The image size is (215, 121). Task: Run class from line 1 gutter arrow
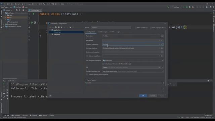pos(34,14)
